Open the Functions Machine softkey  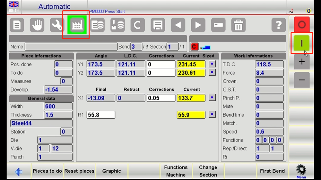coord(176,171)
